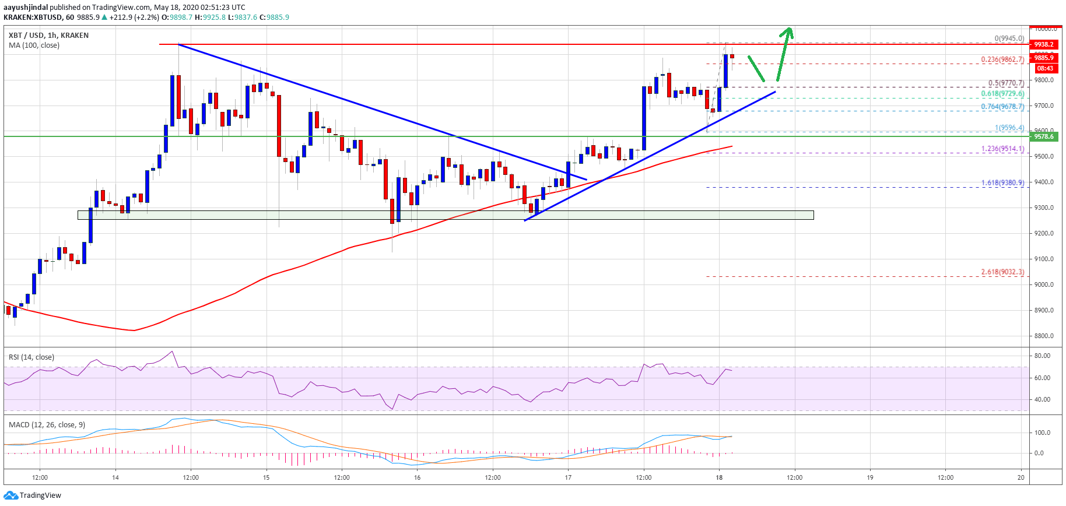The height and width of the screenshot is (506, 1066).
Task: Click the Fibonacci 0(9945.0) level label
Action: [x=1009, y=38]
